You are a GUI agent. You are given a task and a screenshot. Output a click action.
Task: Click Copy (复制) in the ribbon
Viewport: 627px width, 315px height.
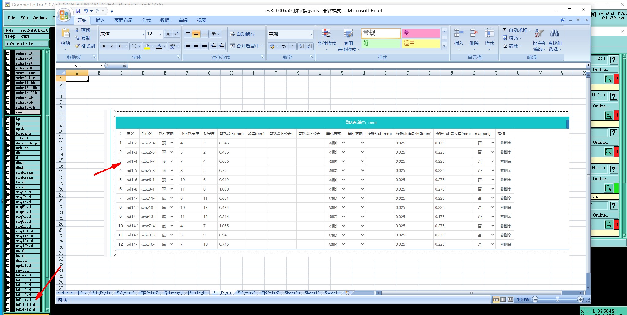point(83,38)
